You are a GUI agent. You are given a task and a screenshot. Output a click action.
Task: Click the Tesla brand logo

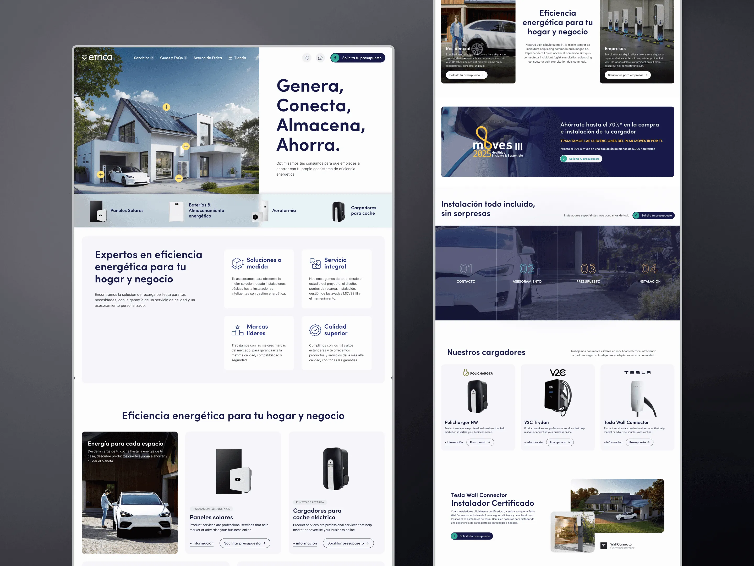[637, 373]
